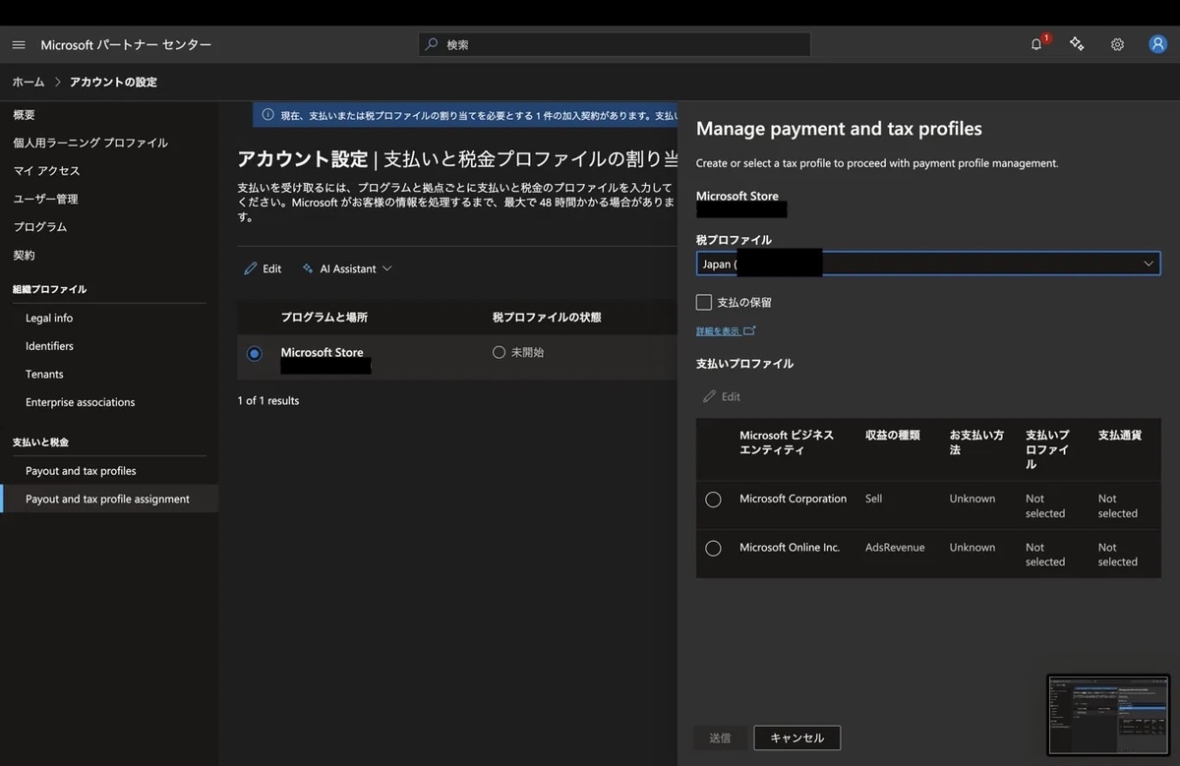Open Payout and tax profile assignment
Image resolution: width=1180 pixels, height=766 pixels.
pos(107,499)
